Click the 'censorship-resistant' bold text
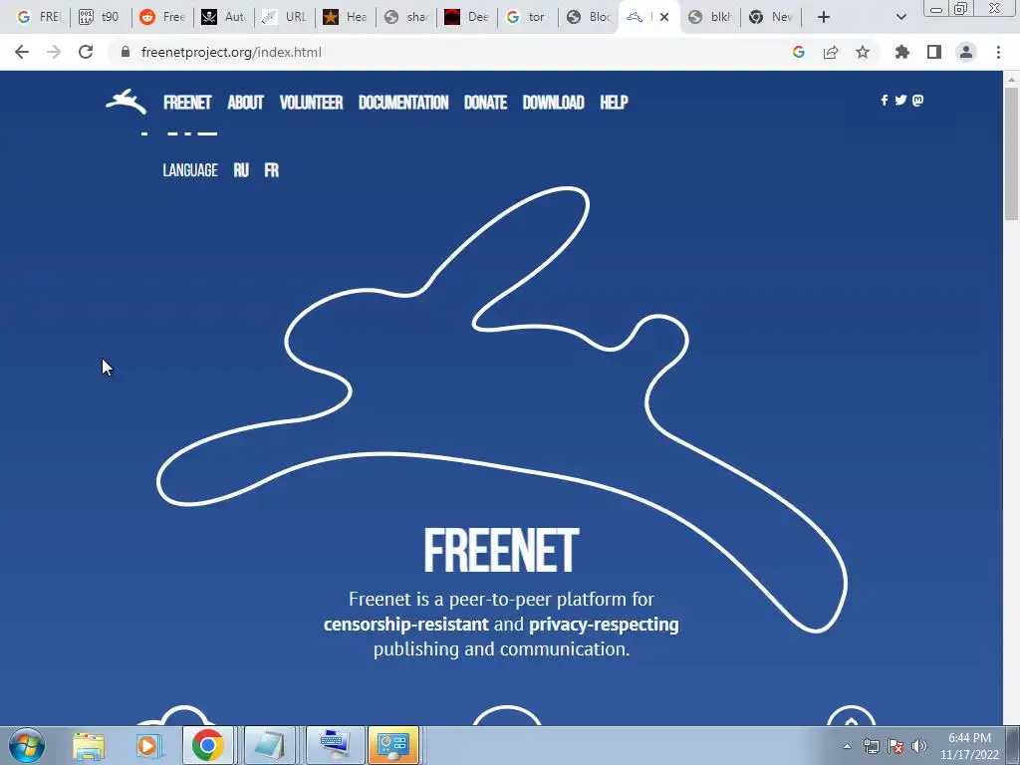The height and width of the screenshot is (765, 1020). (x=406, y=625)
